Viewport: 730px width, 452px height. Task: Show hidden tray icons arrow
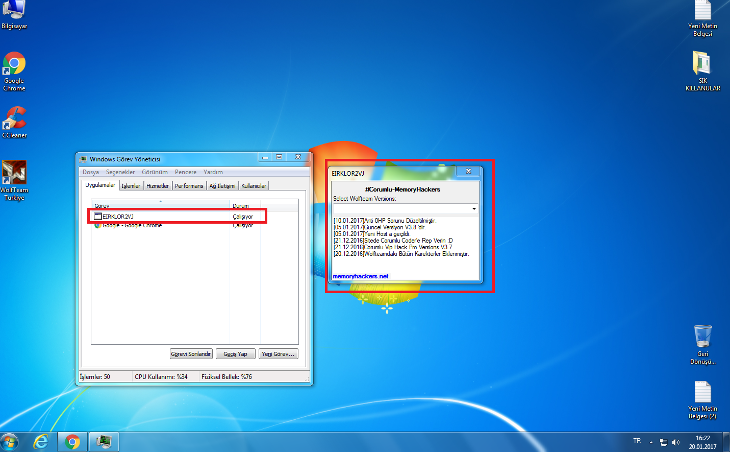[651, 442]
